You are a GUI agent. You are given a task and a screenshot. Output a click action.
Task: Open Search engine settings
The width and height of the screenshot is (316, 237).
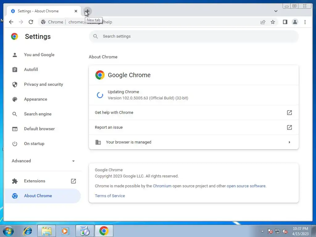click(43, 114)
